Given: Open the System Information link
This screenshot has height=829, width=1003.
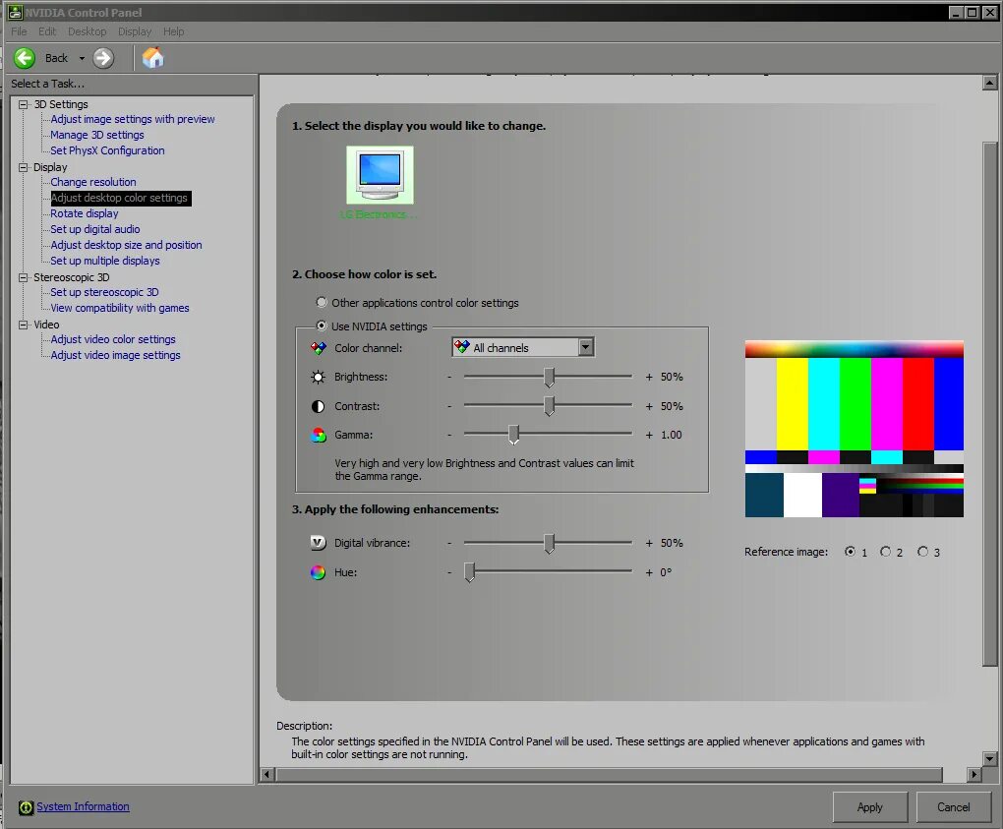Looking at the screenshot, I should (x=84, y=806).
